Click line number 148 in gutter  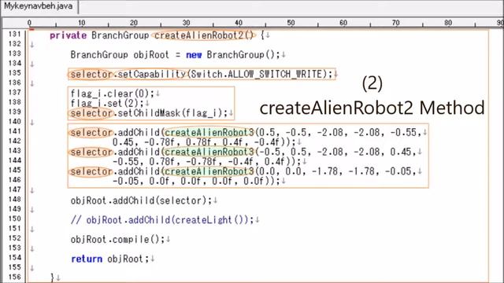click(x=14, y=200)
